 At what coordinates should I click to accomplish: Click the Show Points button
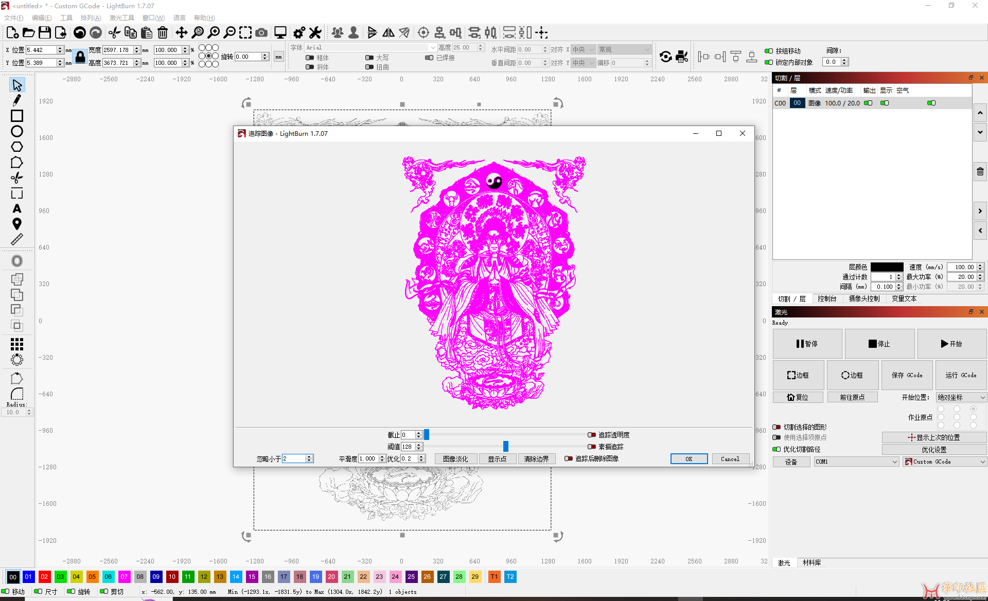497,458
